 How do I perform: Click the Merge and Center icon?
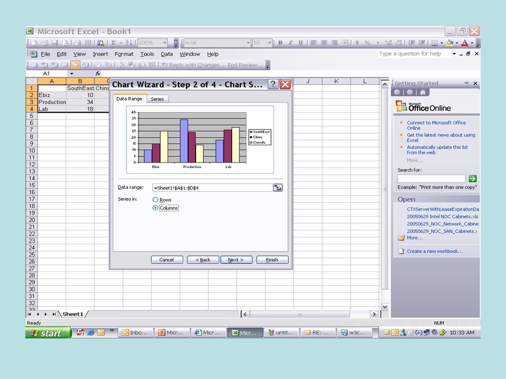pyautogui.click(x=345, y=43)
